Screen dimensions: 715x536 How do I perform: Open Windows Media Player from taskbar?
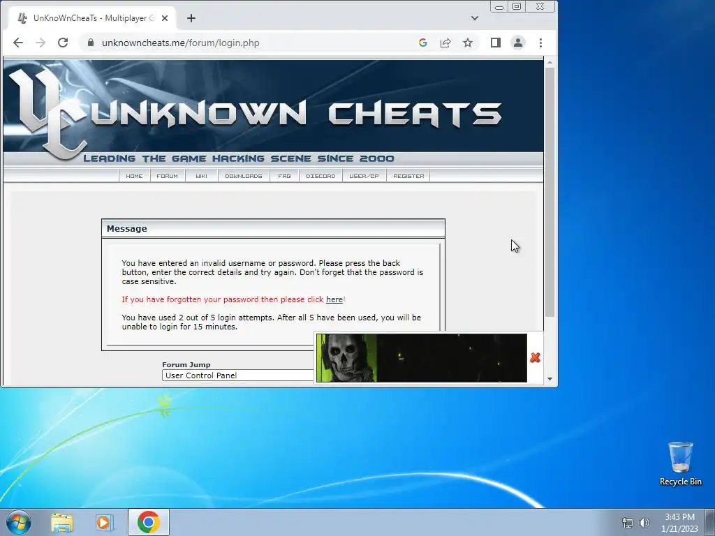(104, 522)
